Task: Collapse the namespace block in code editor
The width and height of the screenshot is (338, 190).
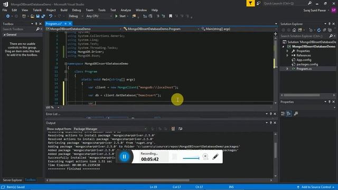Action: pyautogui.click(x=65, y=64)
